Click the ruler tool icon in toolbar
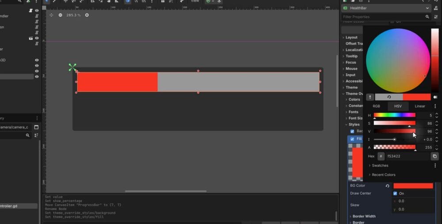The width and height of the screenshot is (442, 224). point(116,1)
